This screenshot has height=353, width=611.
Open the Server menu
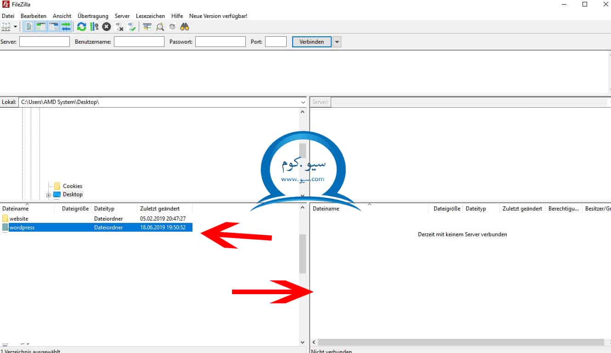122,16
